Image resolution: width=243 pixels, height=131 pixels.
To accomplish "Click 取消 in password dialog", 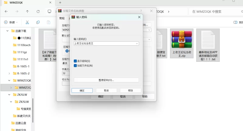I will pyautogui.click(x=106, y=91).
